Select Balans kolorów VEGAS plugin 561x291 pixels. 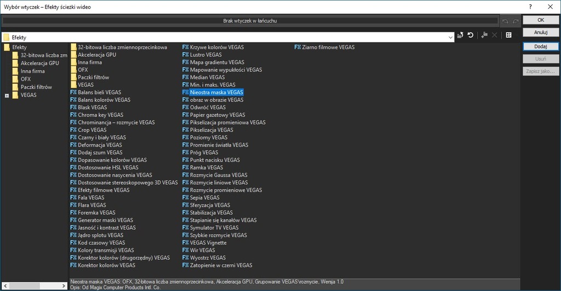[104, 100]
